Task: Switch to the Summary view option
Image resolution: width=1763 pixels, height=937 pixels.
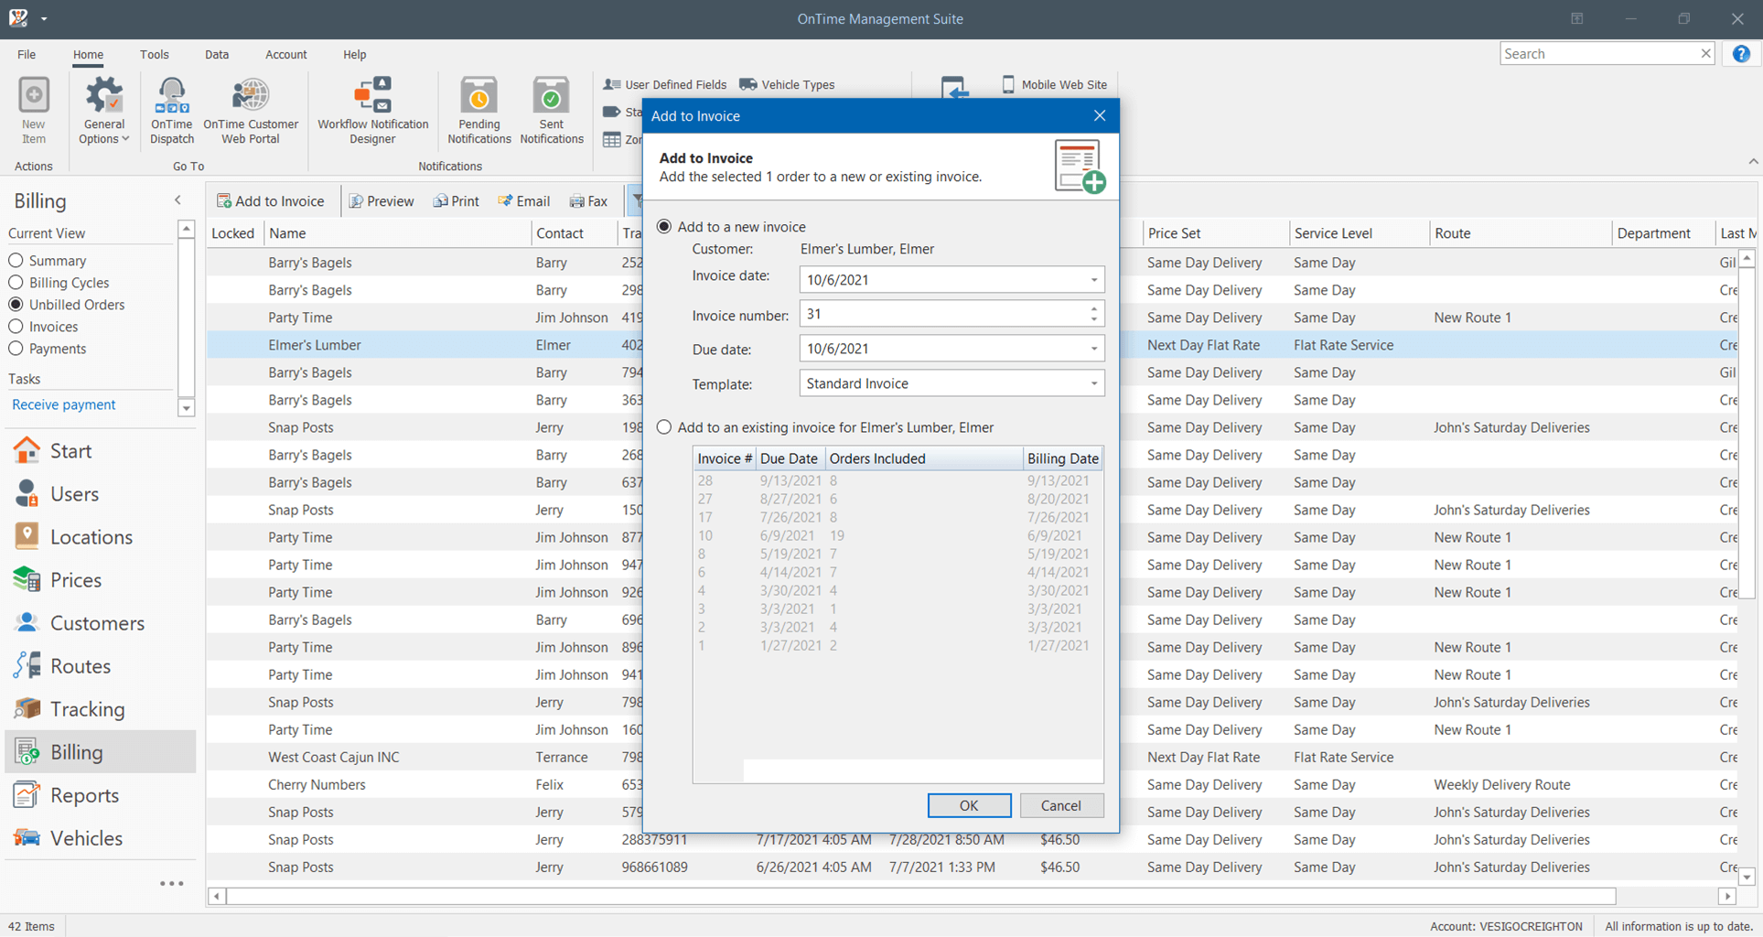Action: pos(16,261)
